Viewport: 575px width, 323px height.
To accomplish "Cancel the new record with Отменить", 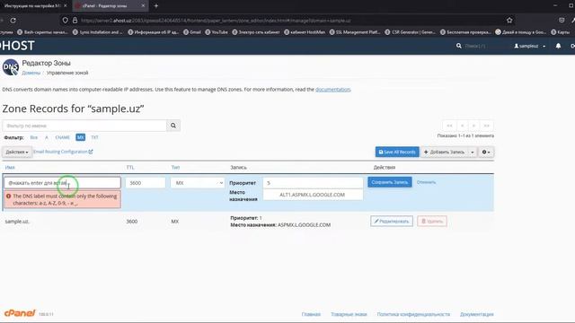I will [426, 182].
